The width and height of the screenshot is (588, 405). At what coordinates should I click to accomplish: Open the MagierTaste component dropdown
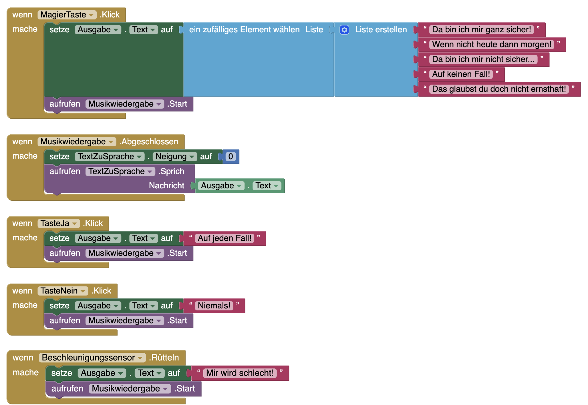point(91,15)
